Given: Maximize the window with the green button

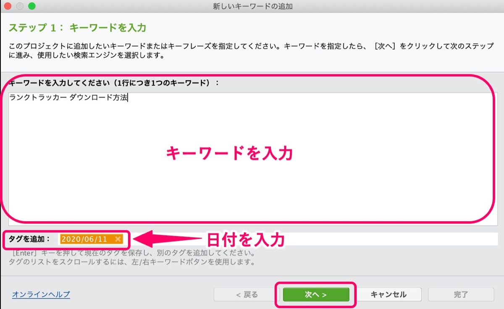Looking at the screenshot, I should tap(31, 6).
